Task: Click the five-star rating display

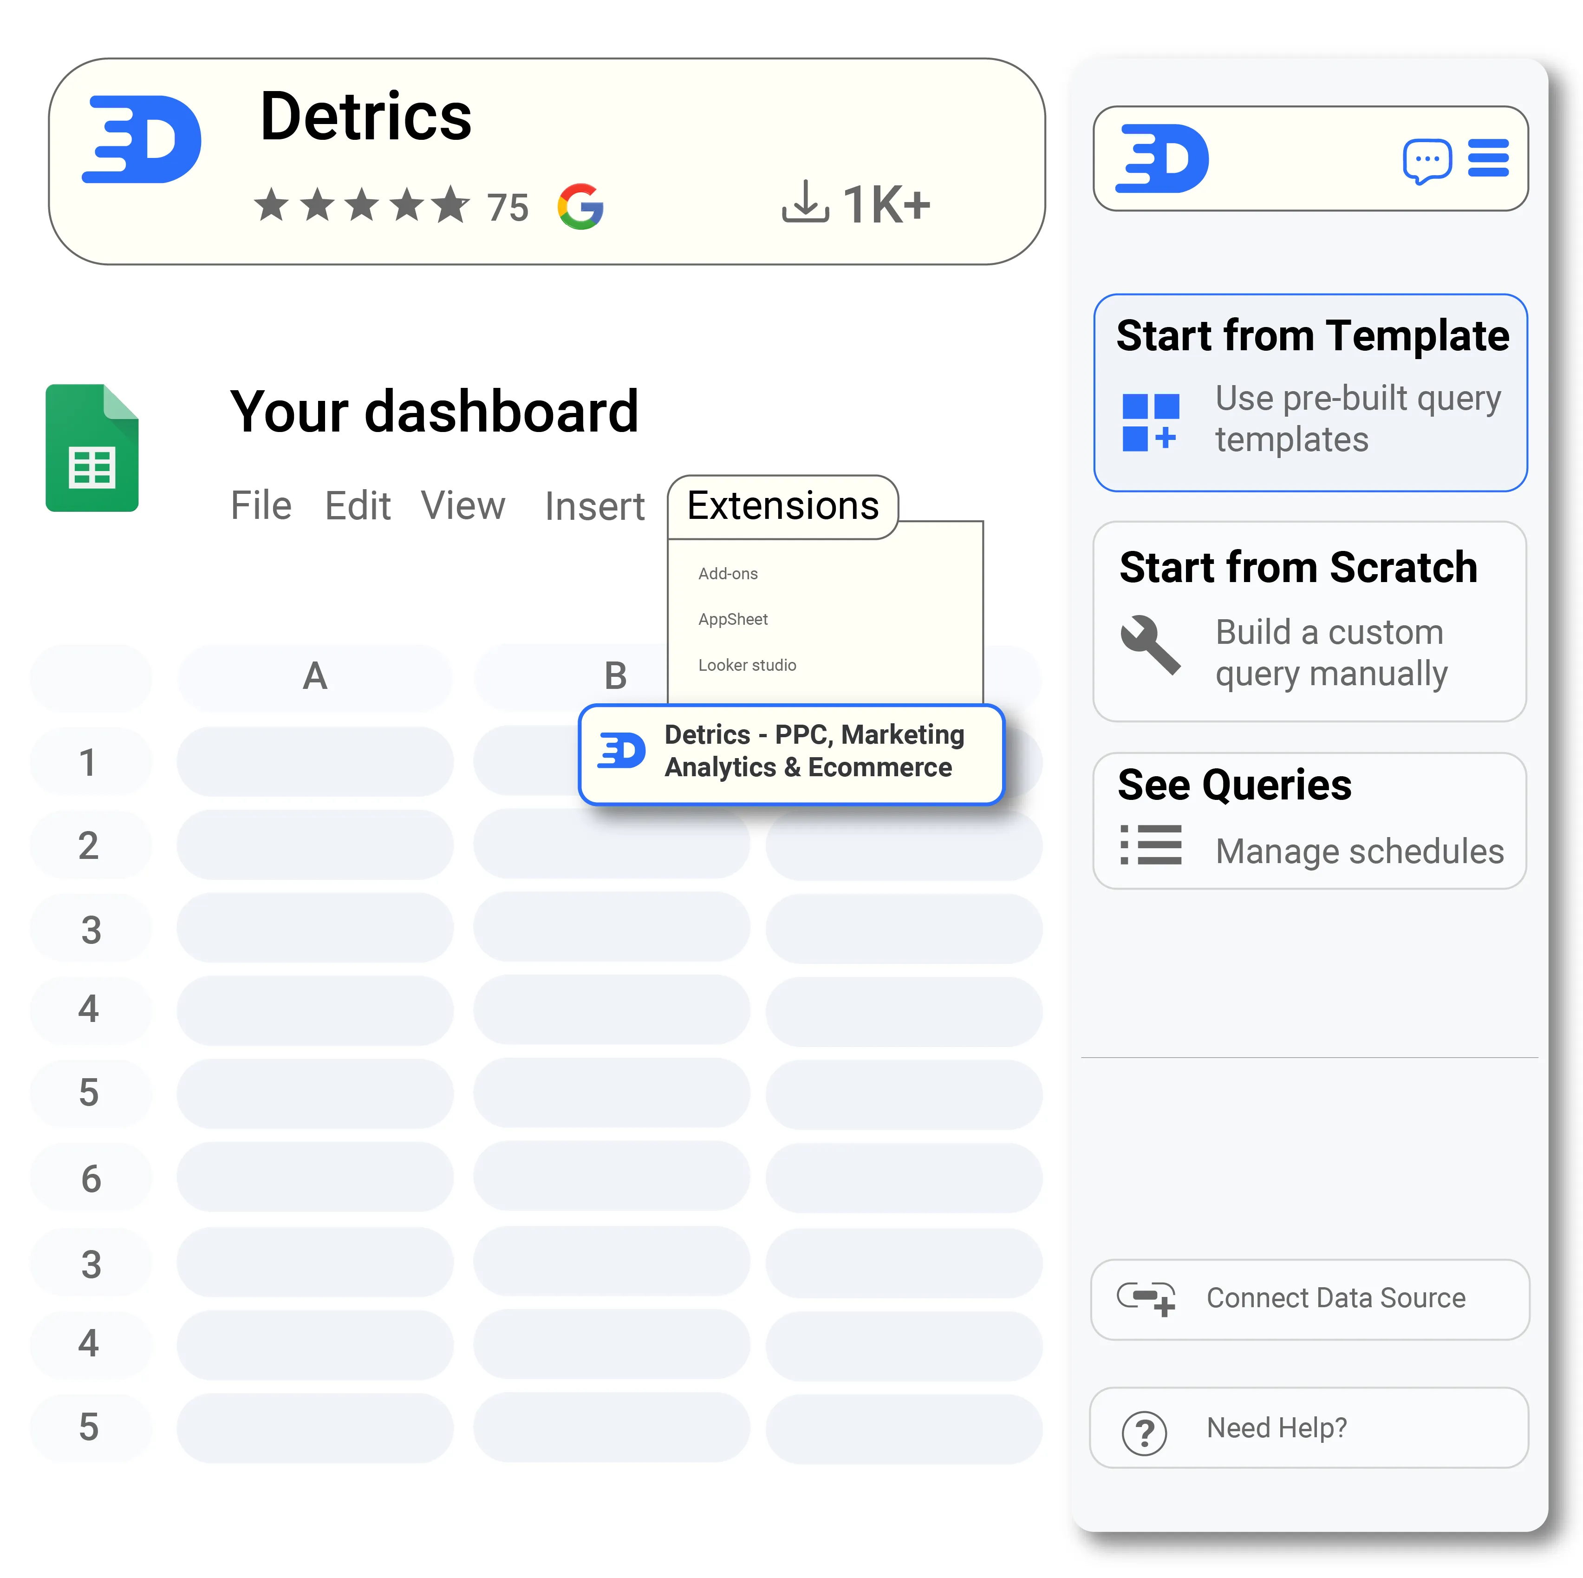Action: tap(361, 206)
